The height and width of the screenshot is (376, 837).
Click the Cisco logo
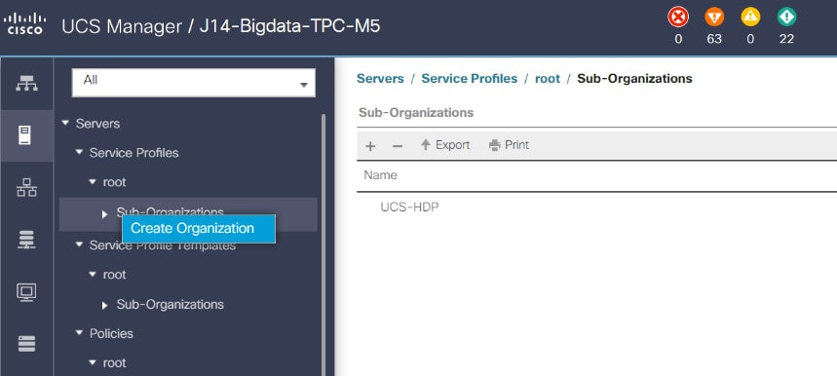click(25, 24)
